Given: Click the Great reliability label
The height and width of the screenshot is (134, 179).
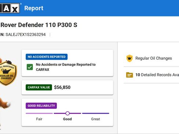Looking at the screenshot, I should [95, 119].
